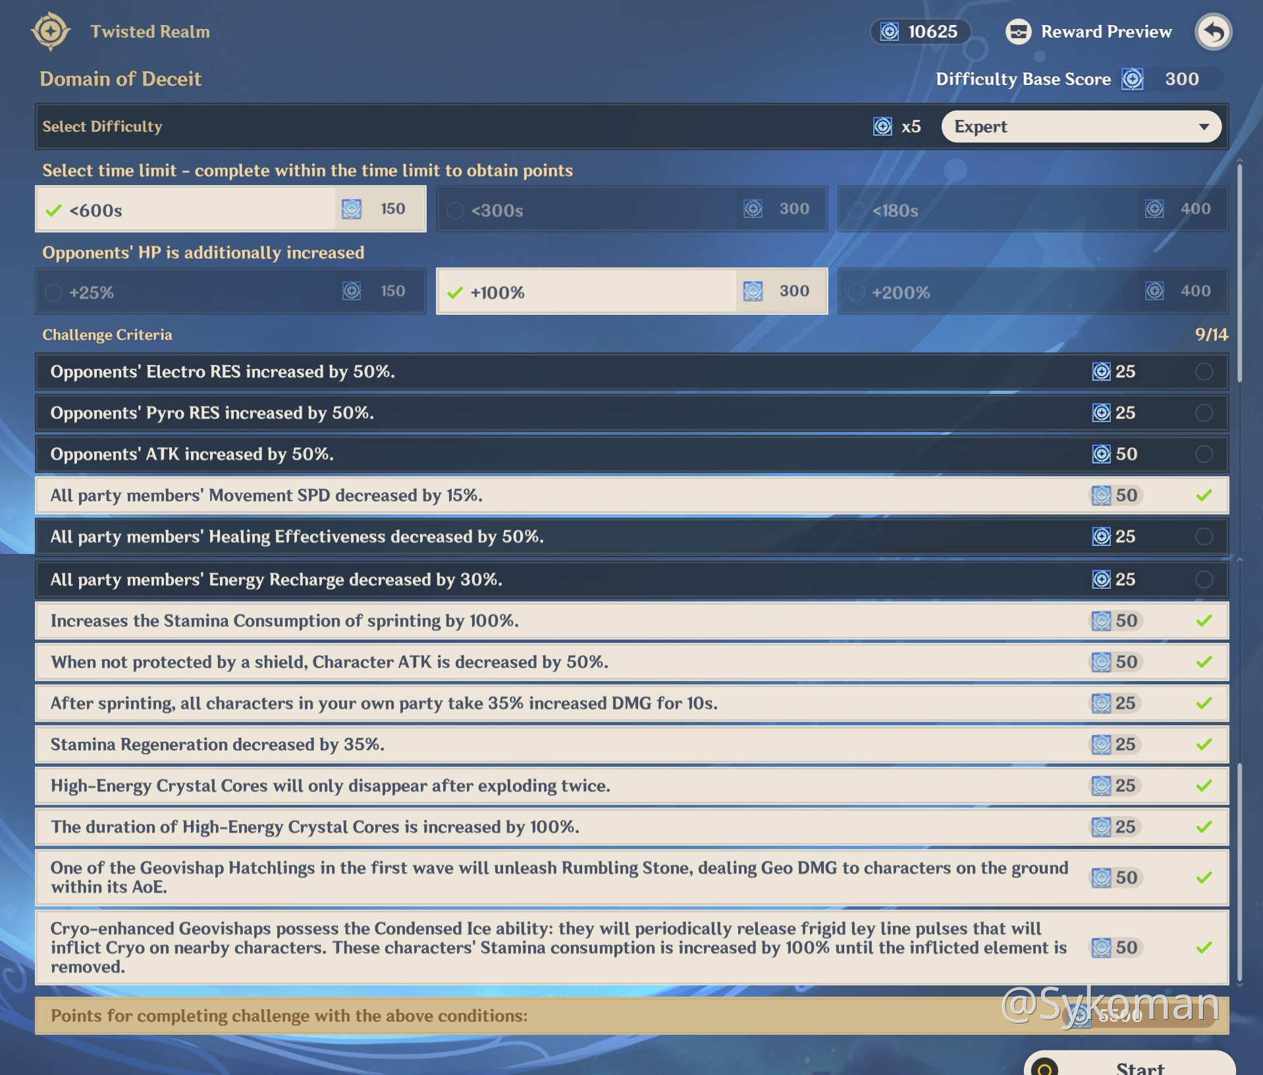Enable Opponents' Electro RES increased criterion
Viewport: 1263px width, 1075px height.
coord(1204,372)
